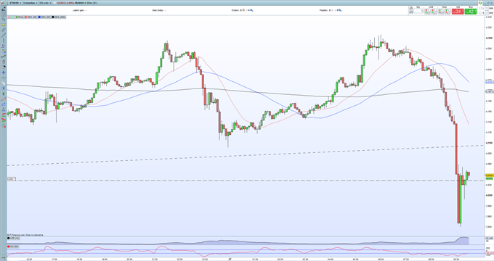Click the second Stop order icon
The width and height of the screenshot is (494, 261).
point(448,12)
